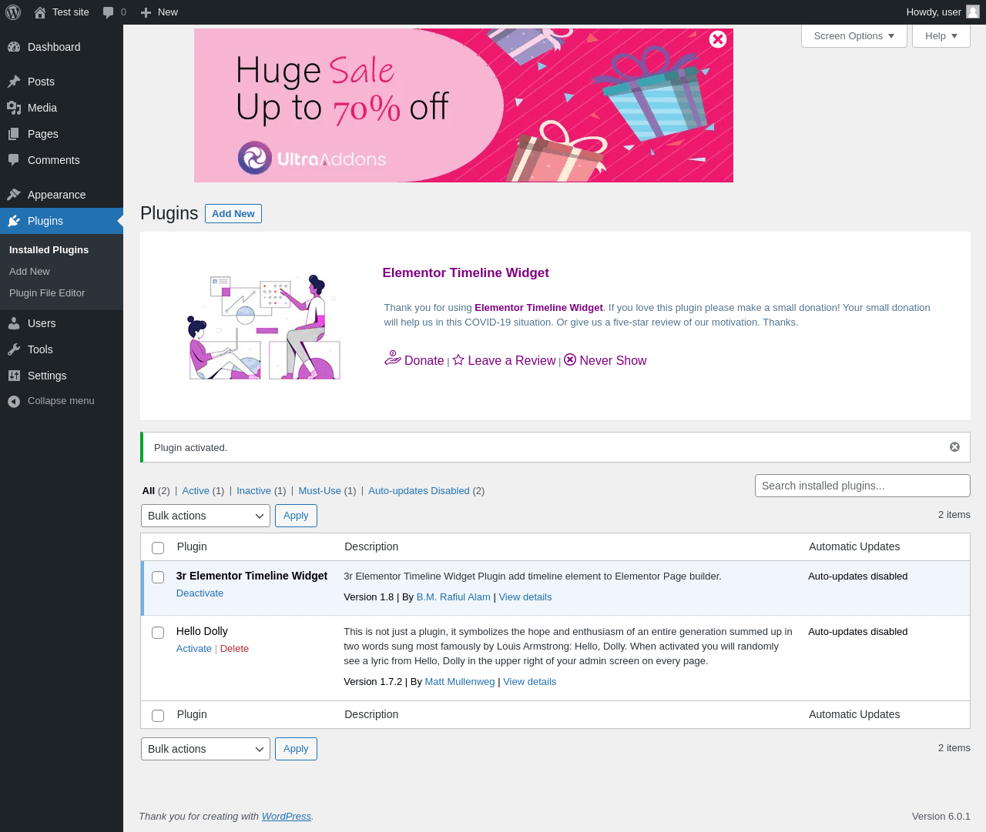Viewport: 986px width, 832px height.
Task: Click the Users person icon
Action: [14, 323]
